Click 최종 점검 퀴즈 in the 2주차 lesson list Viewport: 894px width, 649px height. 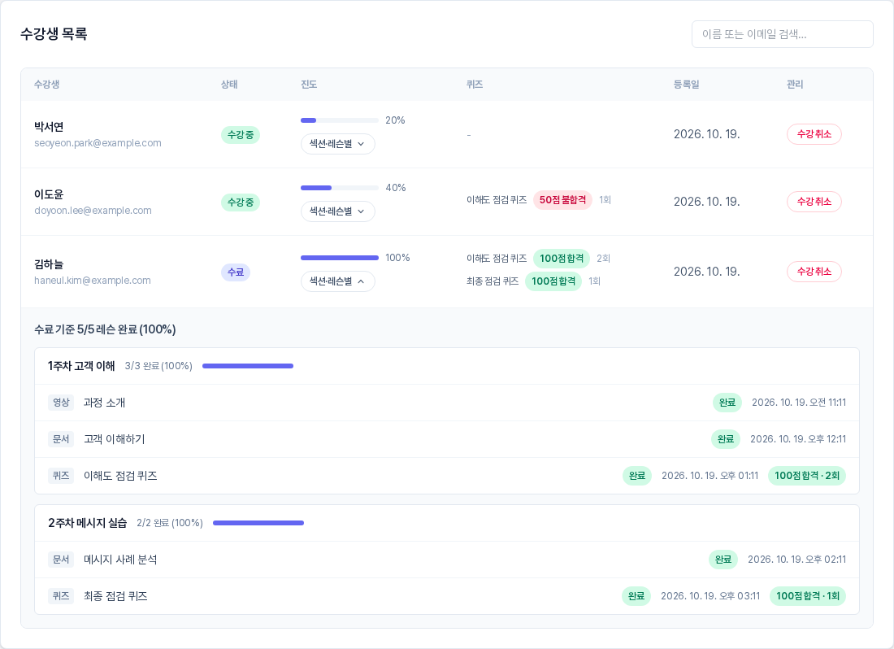point(115,596)
